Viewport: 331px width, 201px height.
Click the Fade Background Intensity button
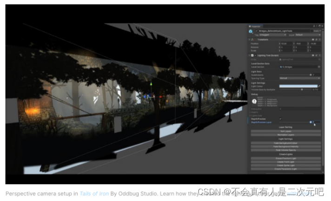pyautogui.click(x=285, y=147)
